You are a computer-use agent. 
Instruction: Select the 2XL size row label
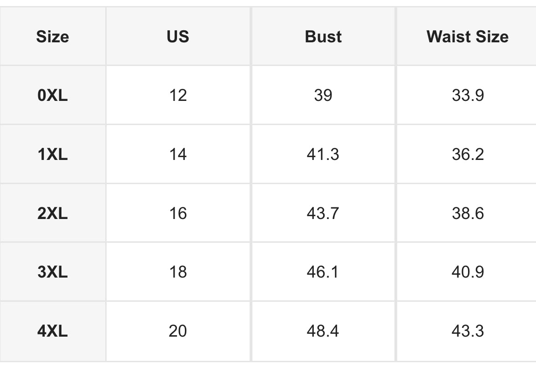pyautogui.click(x=53, y=213)
